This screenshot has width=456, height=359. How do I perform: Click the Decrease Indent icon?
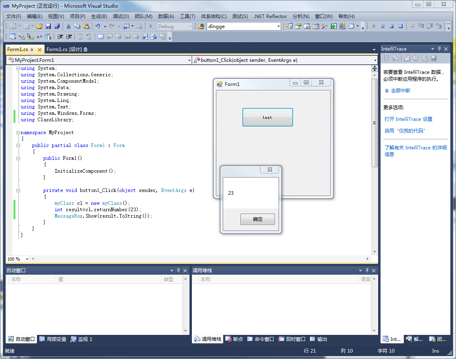tap(60, 37)
